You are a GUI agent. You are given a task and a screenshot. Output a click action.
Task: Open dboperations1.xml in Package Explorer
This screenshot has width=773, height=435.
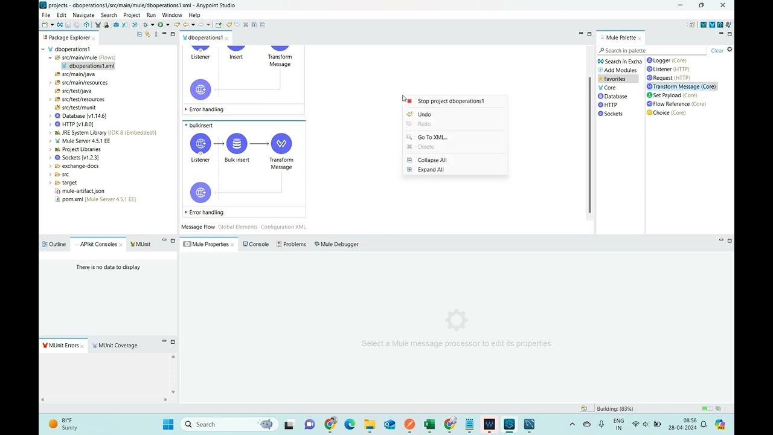coord(88,66)
